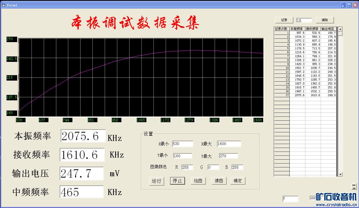Viewport: 359px width, 208px height.
Task: Stop acquisition with the 停止 button
Action: pos(177,181)
